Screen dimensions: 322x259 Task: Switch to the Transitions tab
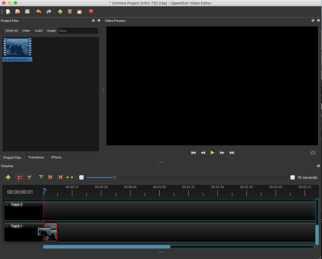coord(36,157)
